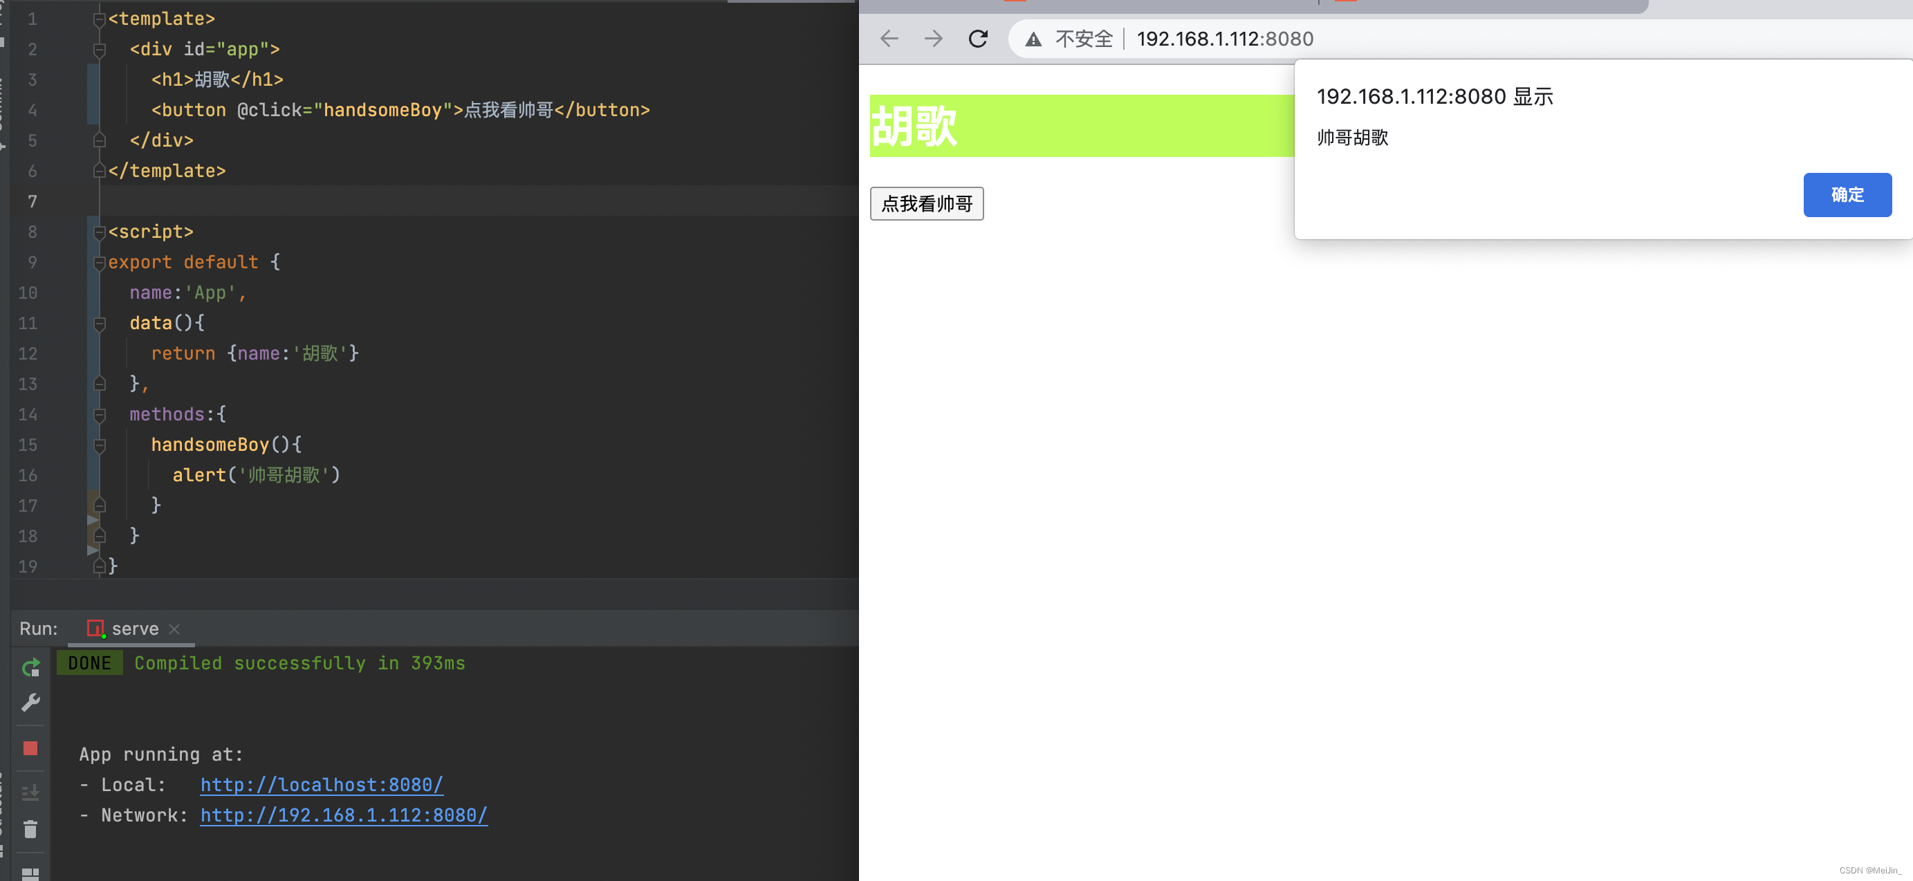Click the browser address bar URL
This screenshot has height=881, width=1913.
[x=1225, y=39]
